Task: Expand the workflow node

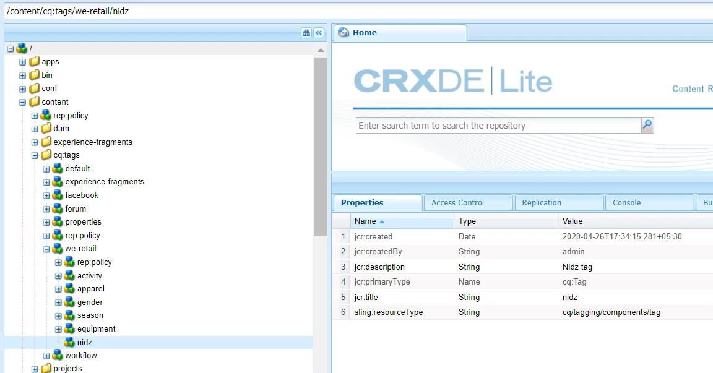Action: click(46, 356)
